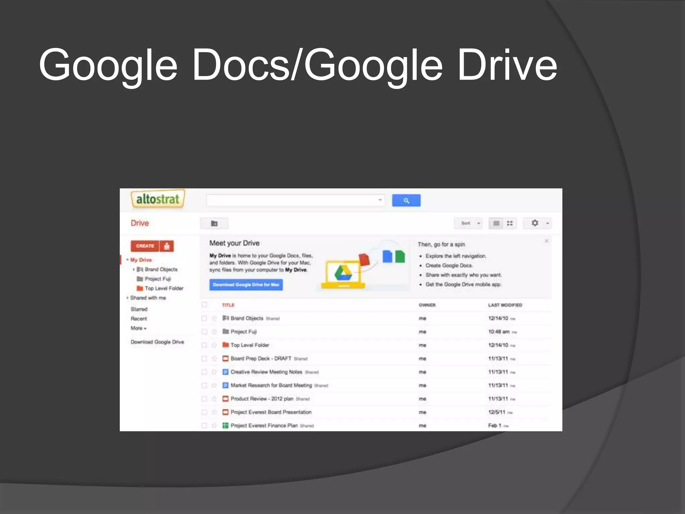Check Product Review - 2012 plan checkbox

coord(204,399)
